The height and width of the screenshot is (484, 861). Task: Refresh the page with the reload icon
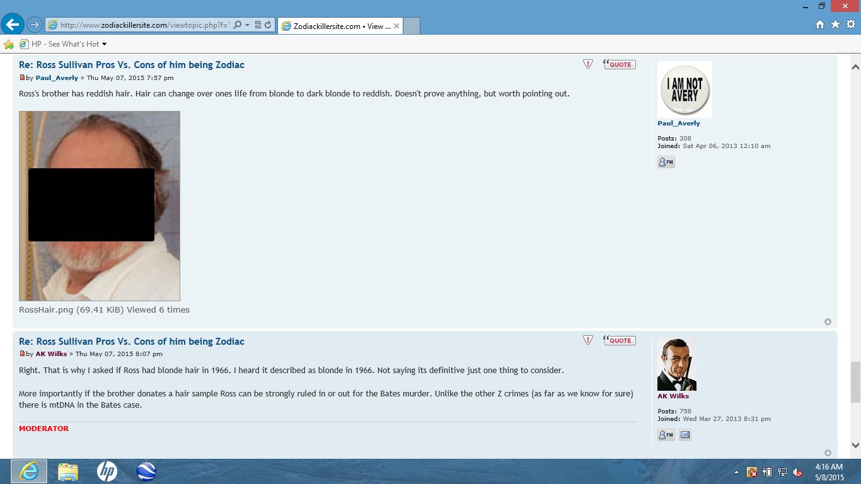[x=268, y=25]
